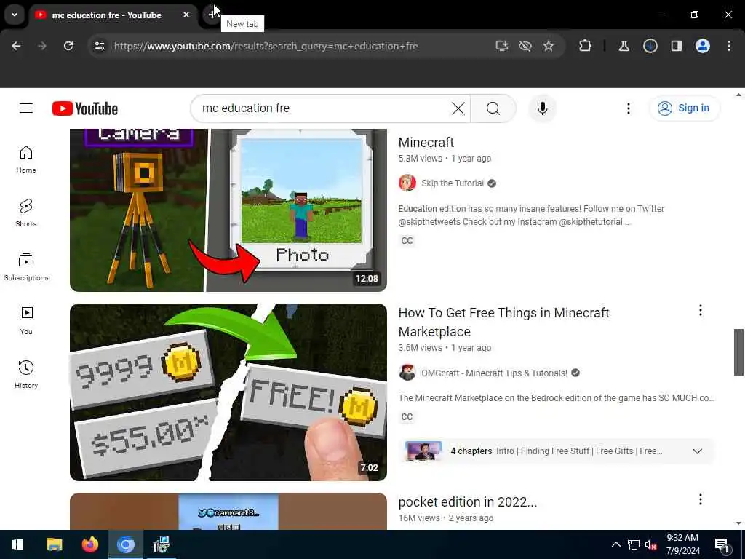Click in the YouTube search input field
Image resolution: width=745 pixels, height=559 pixels.
click(x=323, y=108)
